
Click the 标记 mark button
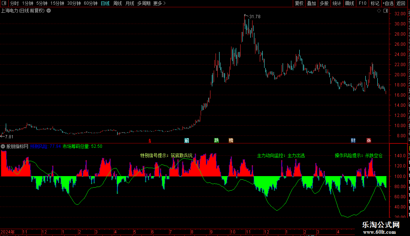tap(375, 3)
